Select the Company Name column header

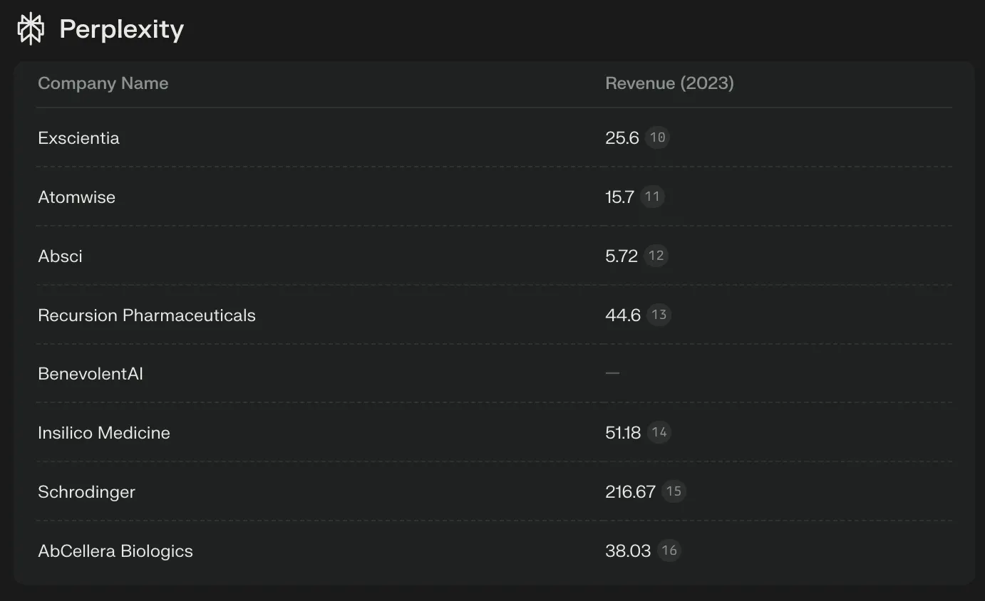(103, 83)
